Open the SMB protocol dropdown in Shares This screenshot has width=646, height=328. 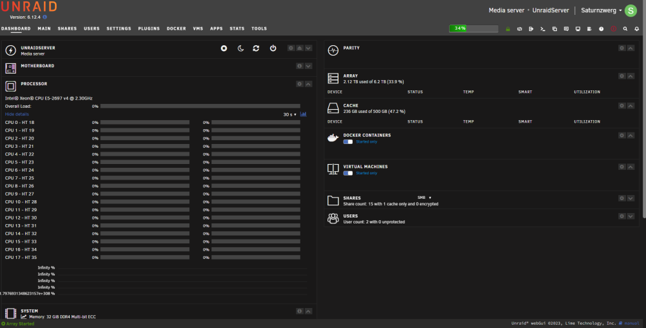coord(424,198)
